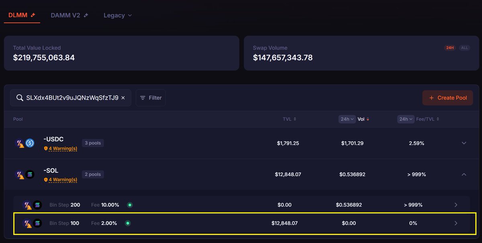Click the search magnifier icon

pos(20,98)
